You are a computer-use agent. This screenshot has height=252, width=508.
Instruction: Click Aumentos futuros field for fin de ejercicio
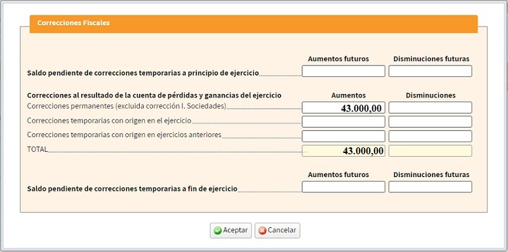[344, 187]
